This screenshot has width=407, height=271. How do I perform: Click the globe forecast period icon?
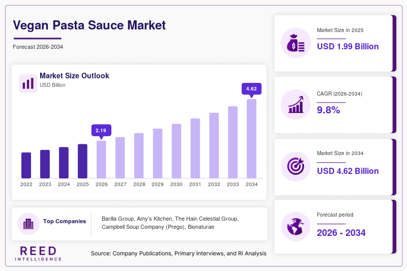point(296,226)
